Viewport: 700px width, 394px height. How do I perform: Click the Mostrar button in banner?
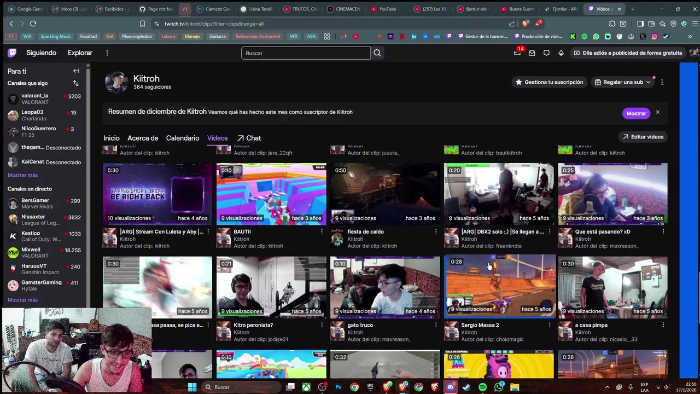(636, 113)
